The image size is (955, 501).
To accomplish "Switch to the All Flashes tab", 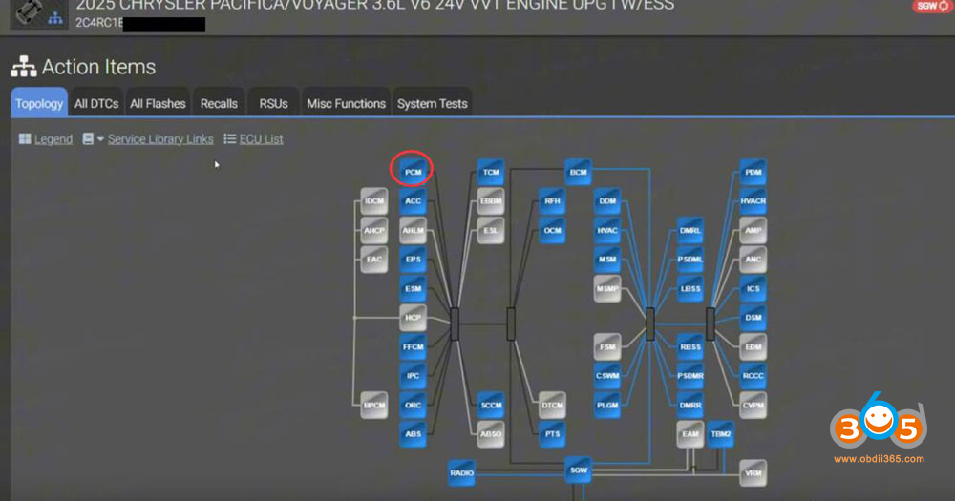I will (158, 103).
